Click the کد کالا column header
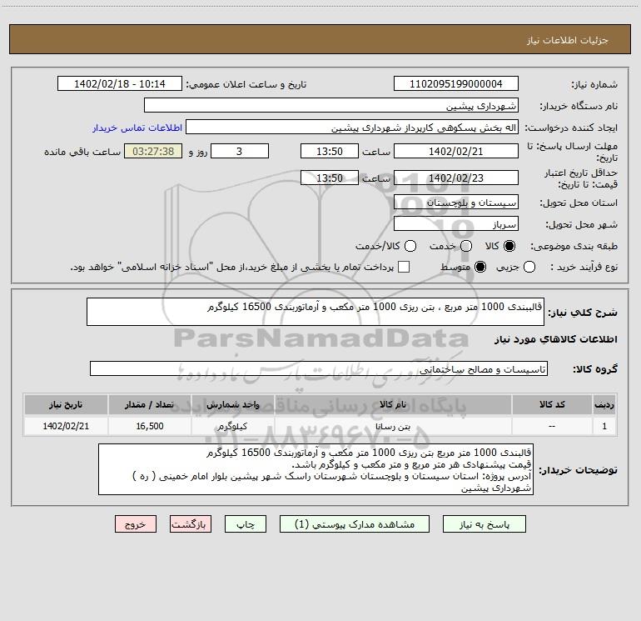Image resolution: width=641 pixels, height=621 pixels. click(552, 404)
